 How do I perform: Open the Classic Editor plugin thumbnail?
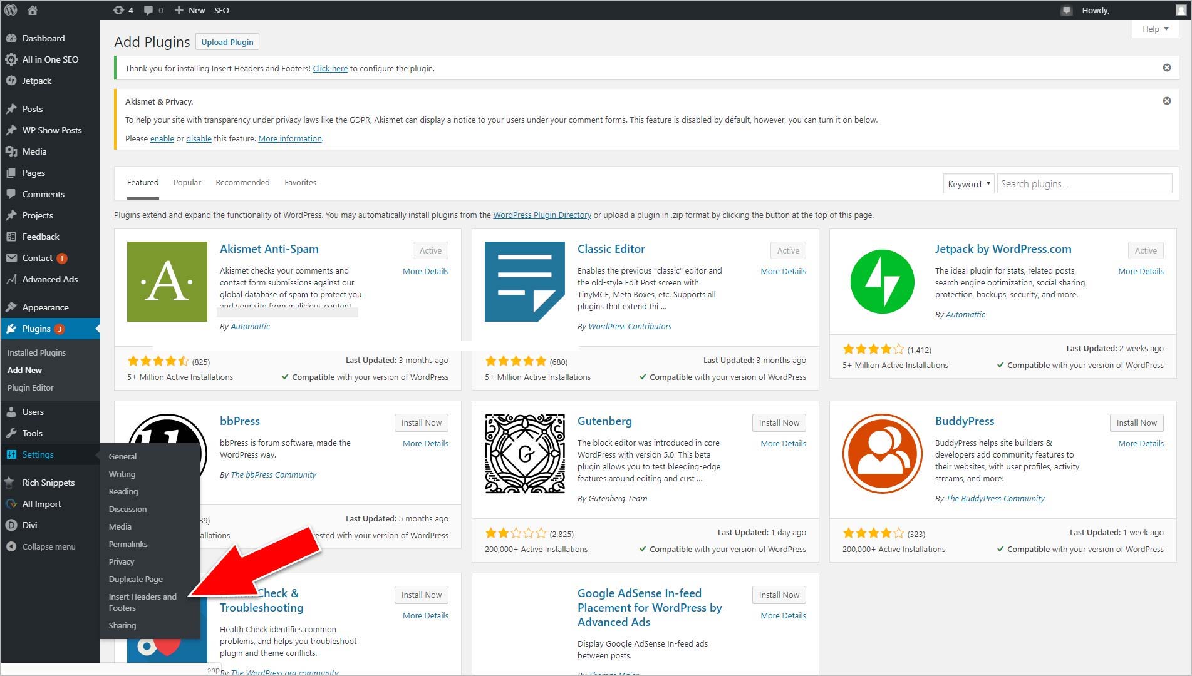pos(525,282)
